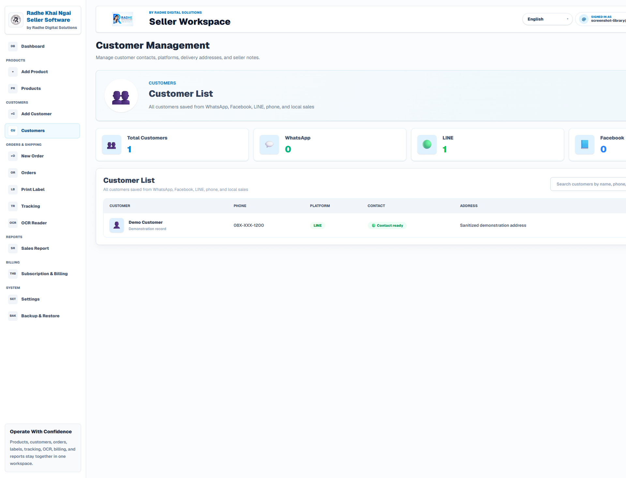The width and height of the screenshot is (626, 478).
Task: Click the Sanitized demonstration address cell
Action: [493, 225]
